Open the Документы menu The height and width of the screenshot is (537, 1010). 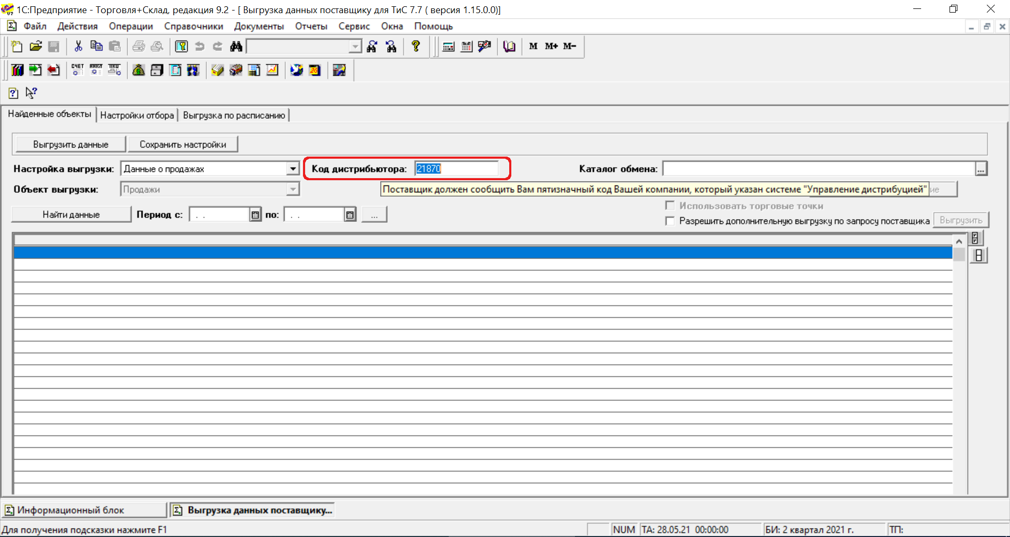259,26
